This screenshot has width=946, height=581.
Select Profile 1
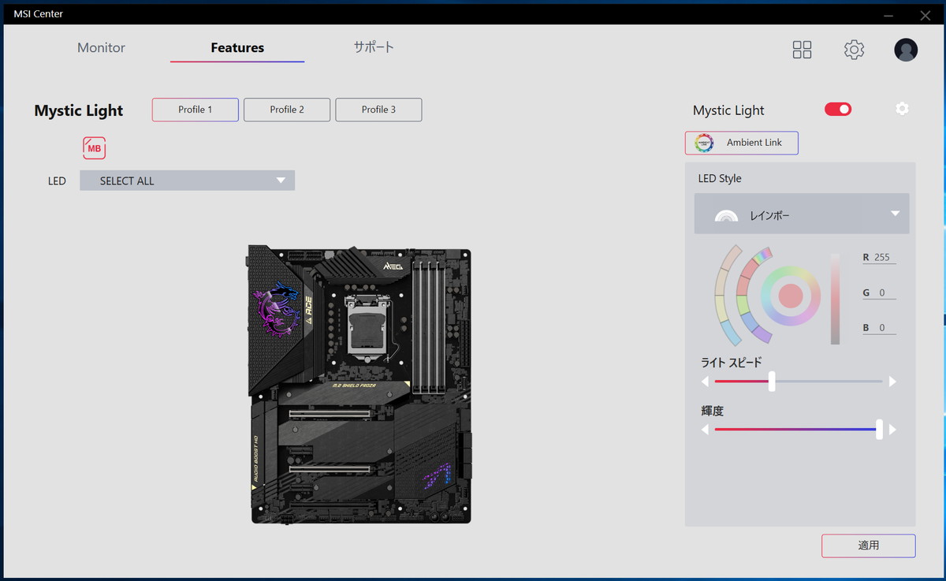[196, 110]
